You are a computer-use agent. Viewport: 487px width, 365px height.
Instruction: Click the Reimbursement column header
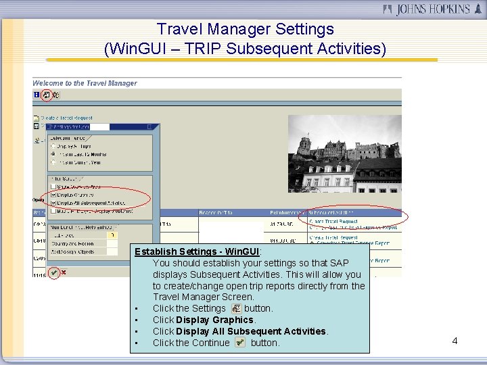[x=287, y=213]
